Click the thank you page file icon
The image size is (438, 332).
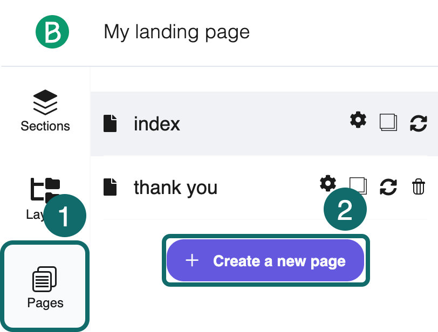pos(111,187)
